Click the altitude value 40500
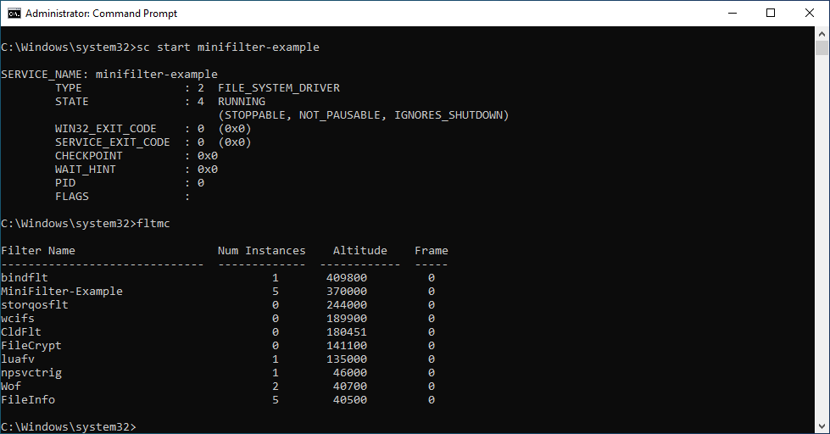 pos(350,399)
